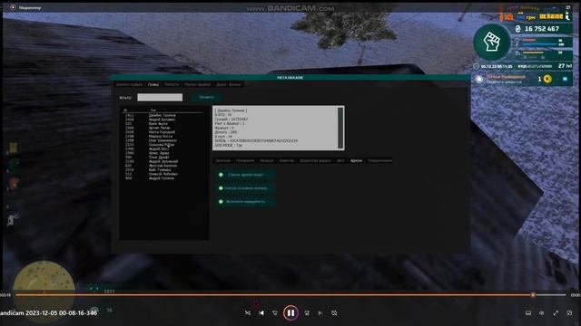Click the scrollbar in player info box
The width and height of the screenshot is (581, 326).
pyautogui.click(x=340, y=128)
